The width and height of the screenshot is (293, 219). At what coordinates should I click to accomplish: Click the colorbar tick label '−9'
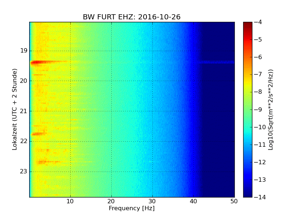coord(258,109)
